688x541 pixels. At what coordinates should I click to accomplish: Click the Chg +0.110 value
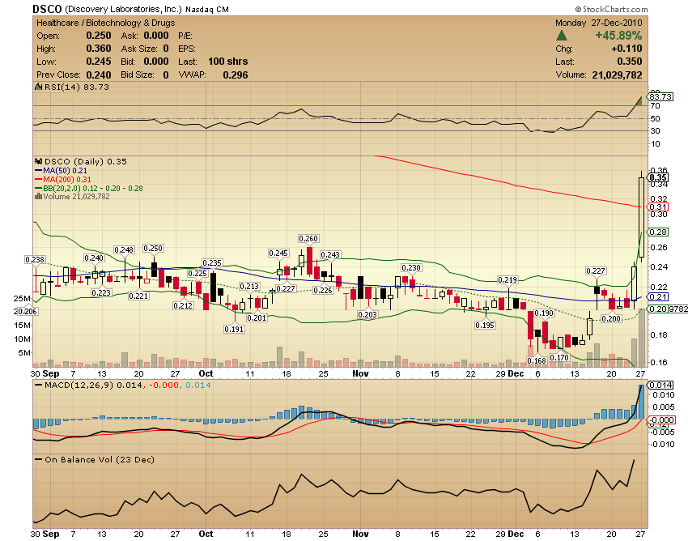pos(626,49)
